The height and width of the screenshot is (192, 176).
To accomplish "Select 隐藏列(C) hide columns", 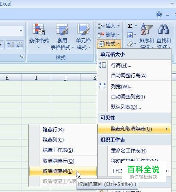I will pyautogui.click(x=63, y=140).
